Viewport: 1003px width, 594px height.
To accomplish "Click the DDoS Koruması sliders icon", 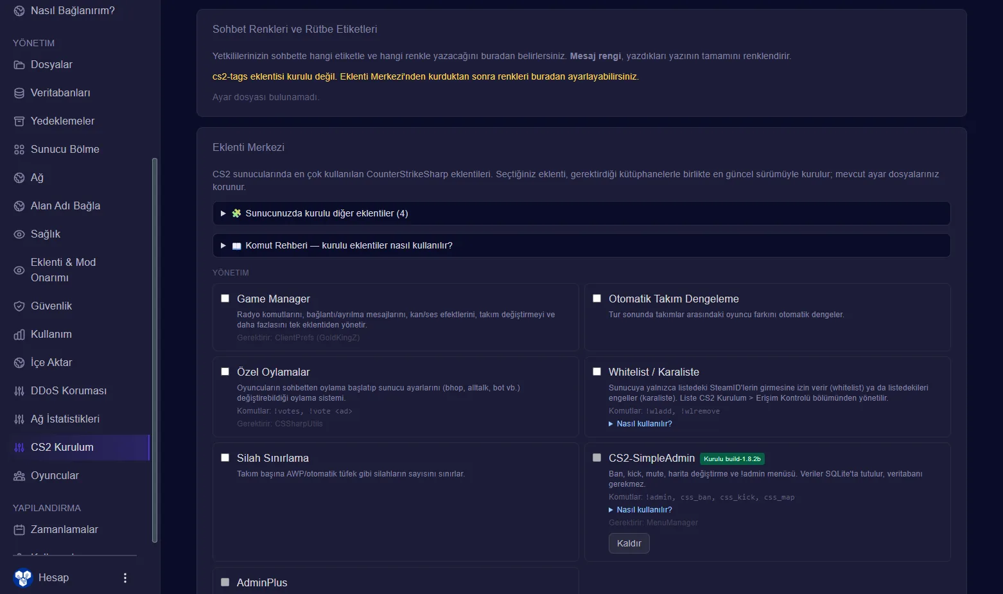I will tap(19, 391).
